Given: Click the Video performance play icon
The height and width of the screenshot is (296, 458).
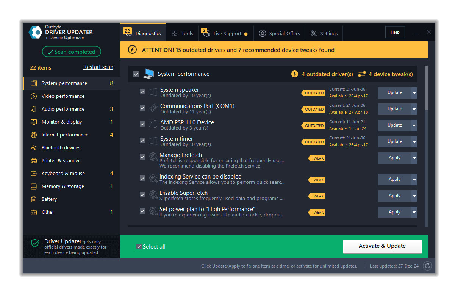Looking at the screenshot, I should 34,96.
